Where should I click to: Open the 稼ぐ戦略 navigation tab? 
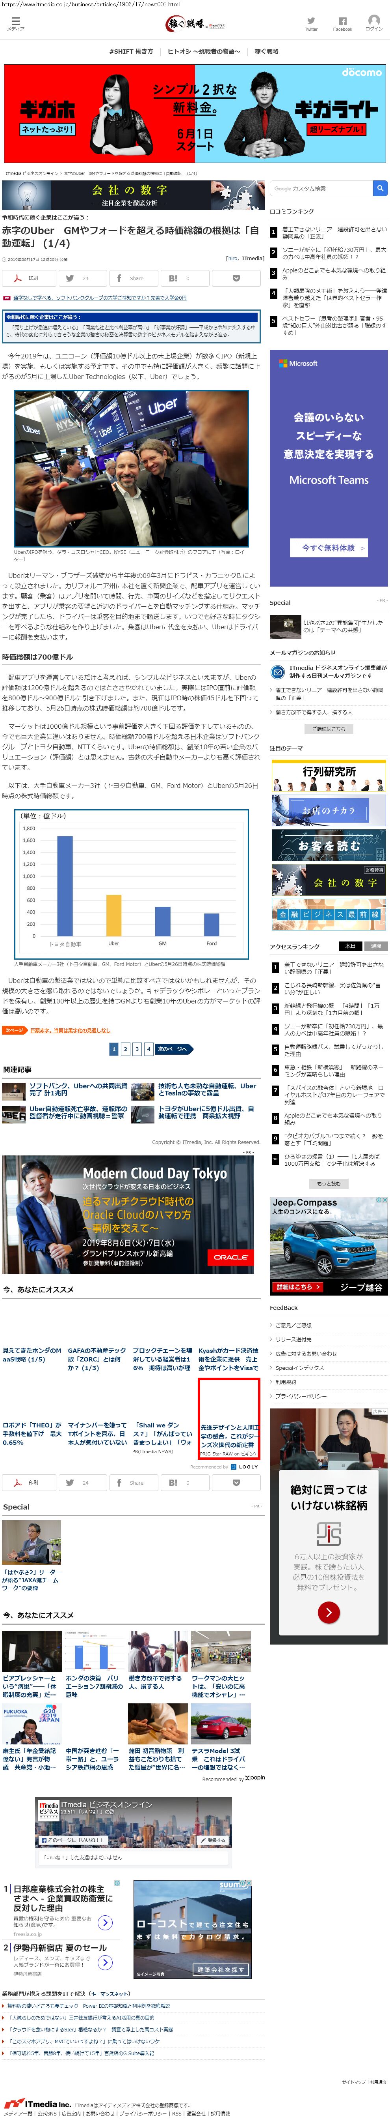click(x=266, y=51)
